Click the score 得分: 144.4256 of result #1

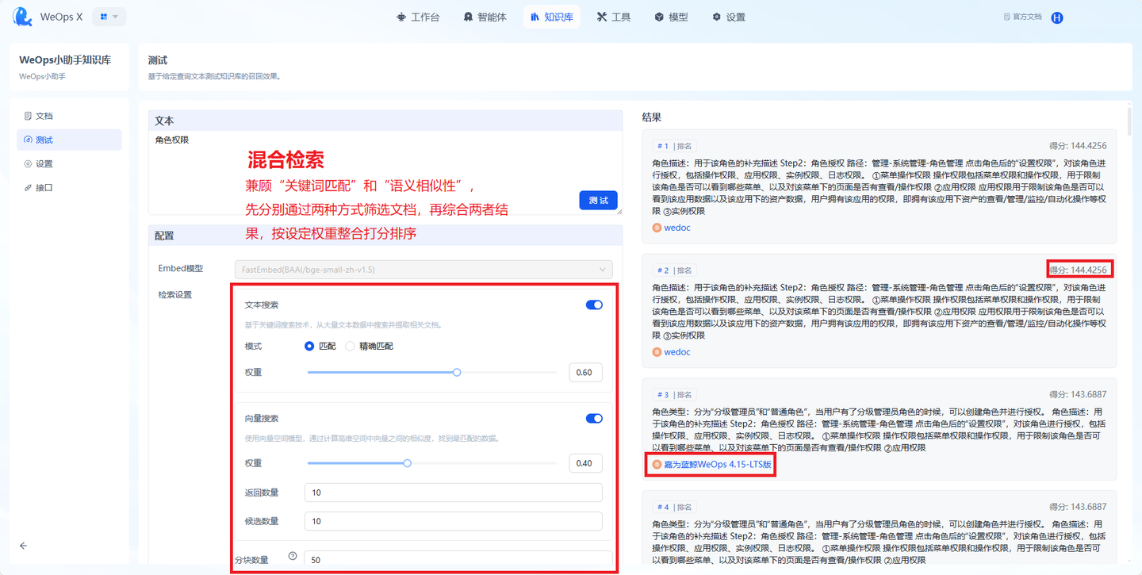point(1078,146)
